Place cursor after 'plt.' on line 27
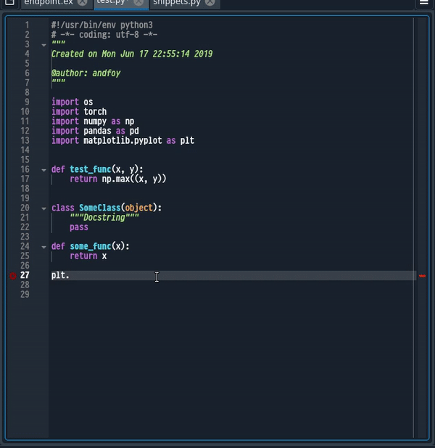The height and width of the screenshot is (448, 435). (x=70, y=275)
